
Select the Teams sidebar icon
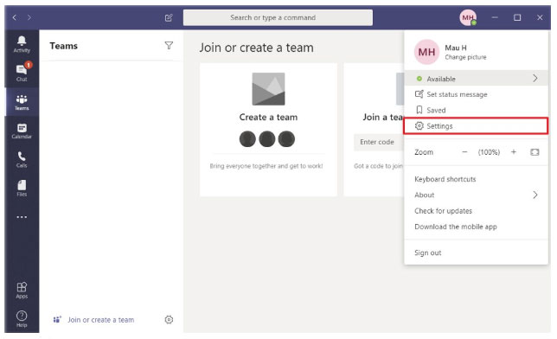[22, 102]
